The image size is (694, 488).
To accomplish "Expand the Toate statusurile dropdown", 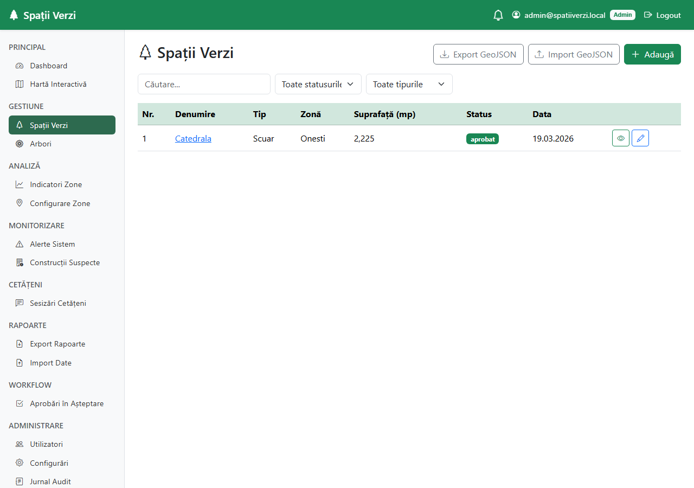I will pos(318,84).
